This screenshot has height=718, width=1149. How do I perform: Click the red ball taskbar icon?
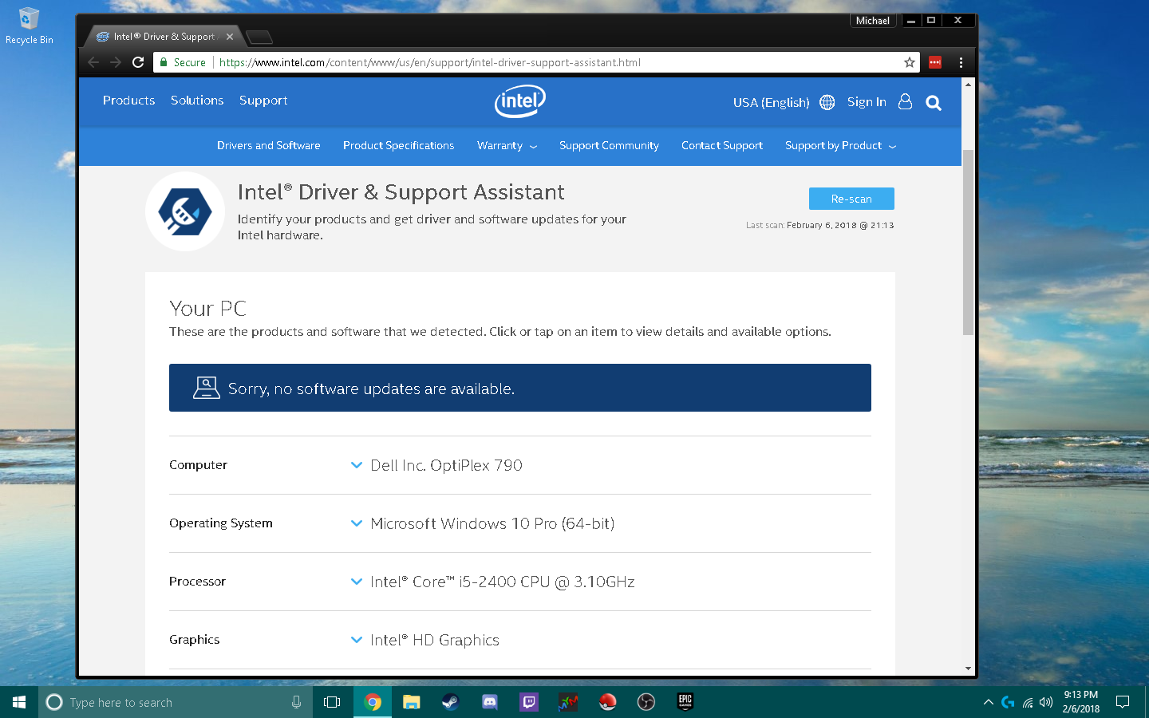(x=607, y=702)
